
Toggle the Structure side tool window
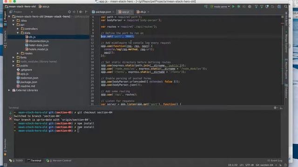5,39
